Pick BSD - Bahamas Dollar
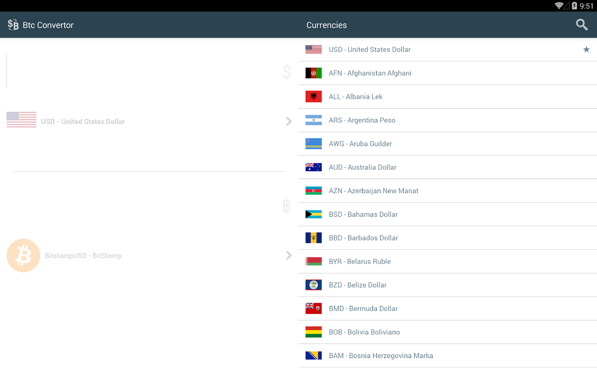The height and width of the screenshot is (373, 597). coord(363,215)
